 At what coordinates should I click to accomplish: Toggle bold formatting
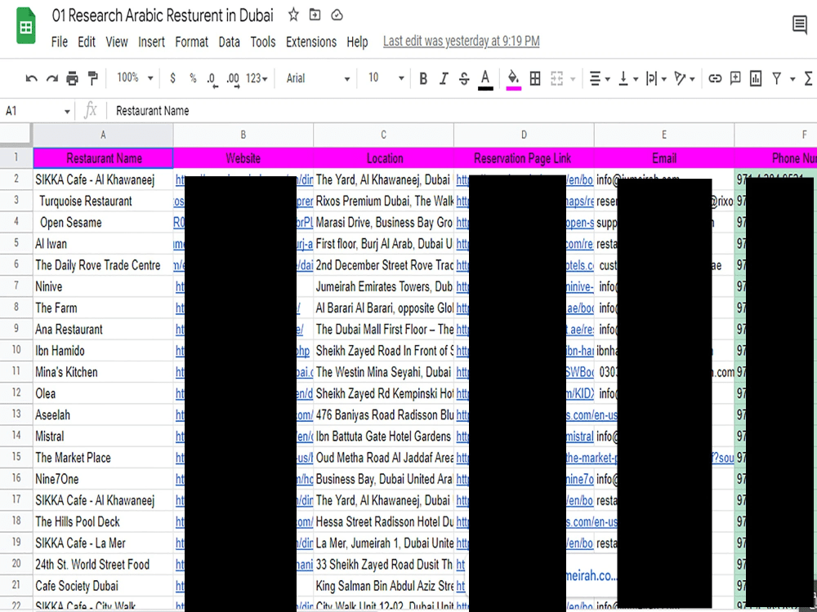(x=423, y=78)
